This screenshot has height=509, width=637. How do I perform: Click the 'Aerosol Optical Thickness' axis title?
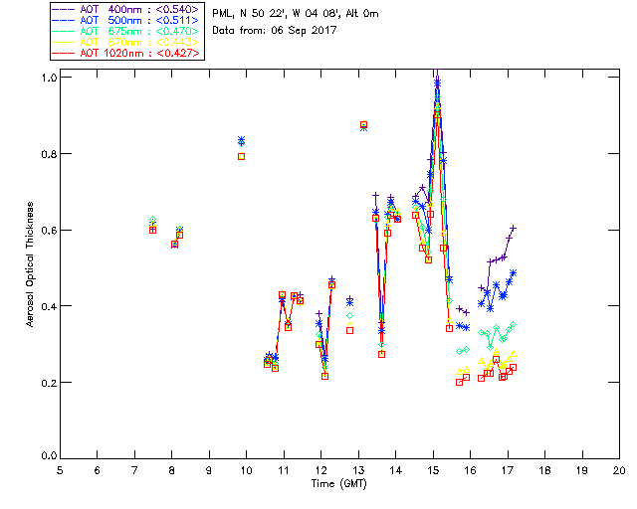coord(29,264)
